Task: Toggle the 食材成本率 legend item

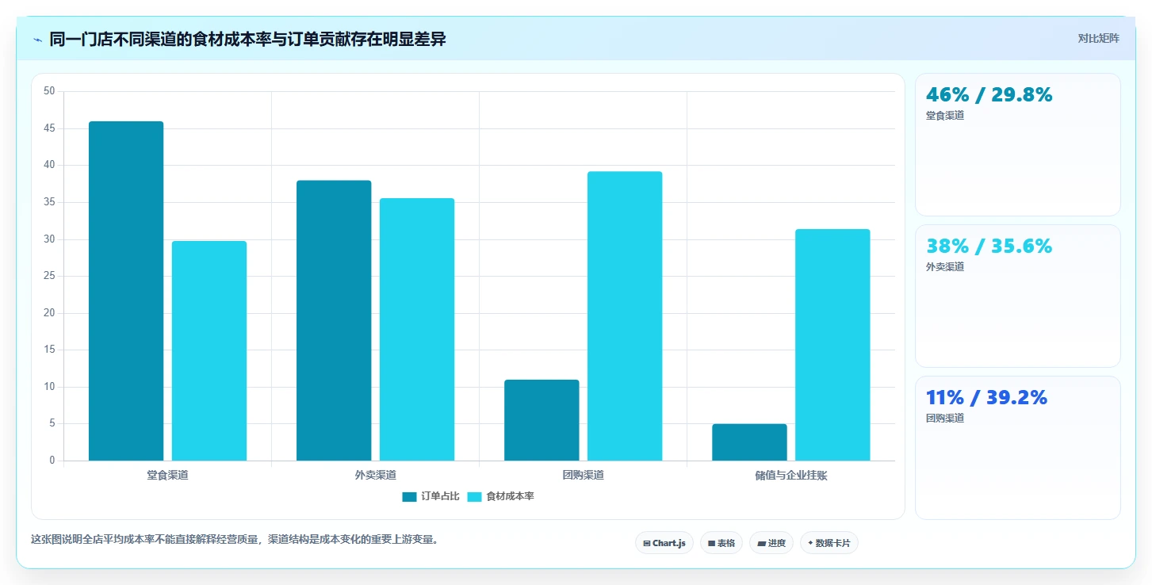Action: point(500,496)
